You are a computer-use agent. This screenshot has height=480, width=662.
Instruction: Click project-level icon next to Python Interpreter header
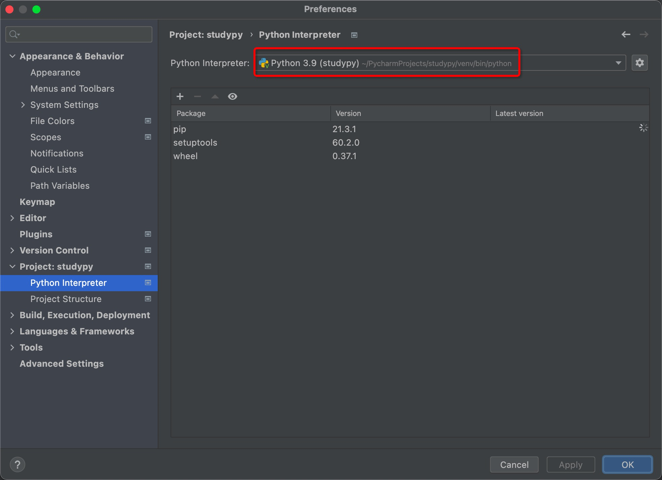354,35
